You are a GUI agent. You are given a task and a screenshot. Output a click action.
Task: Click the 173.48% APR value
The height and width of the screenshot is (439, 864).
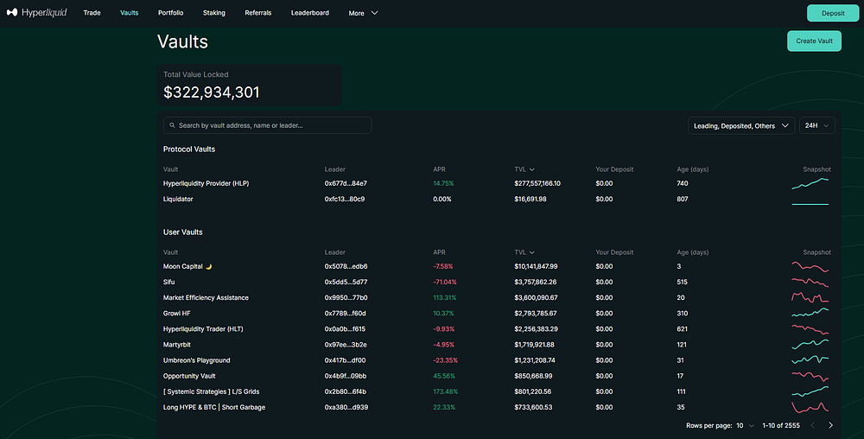click(x=445, y=391)
